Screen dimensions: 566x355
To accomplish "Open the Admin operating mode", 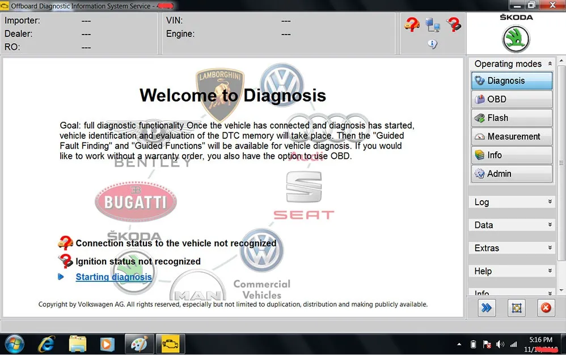I will (x=511, y=174).
